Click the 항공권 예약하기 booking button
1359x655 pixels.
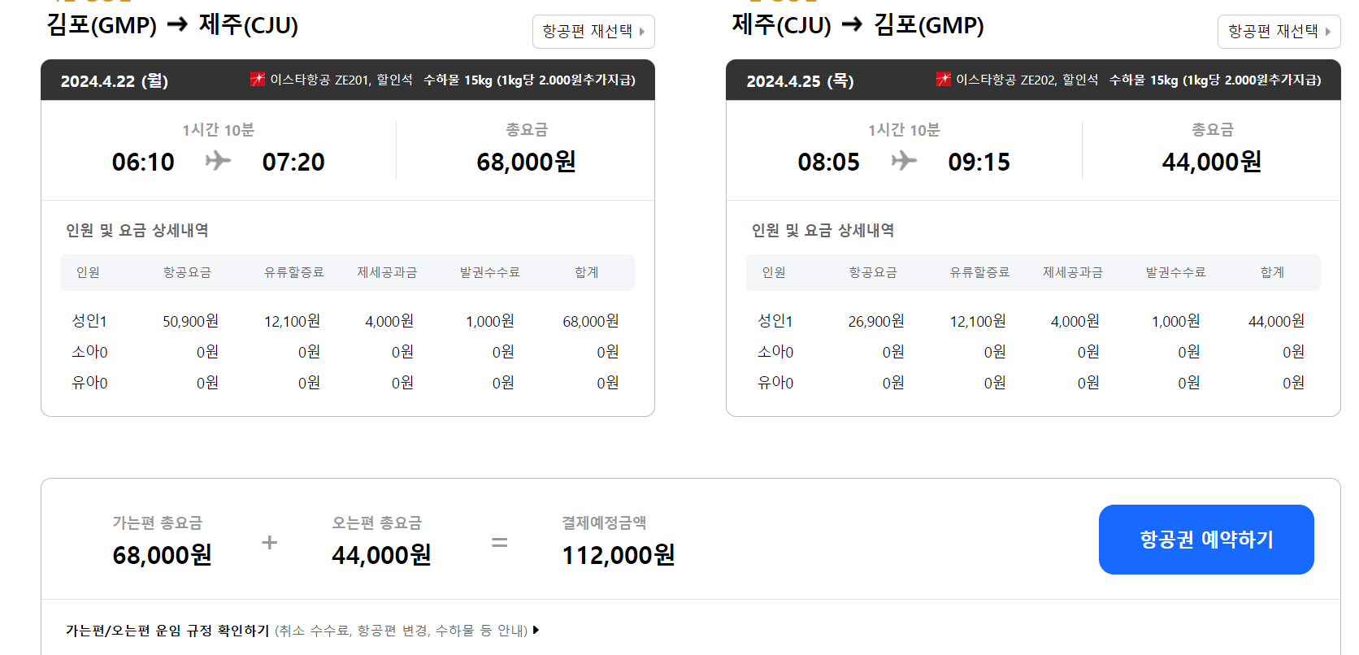click(1206, 540)
